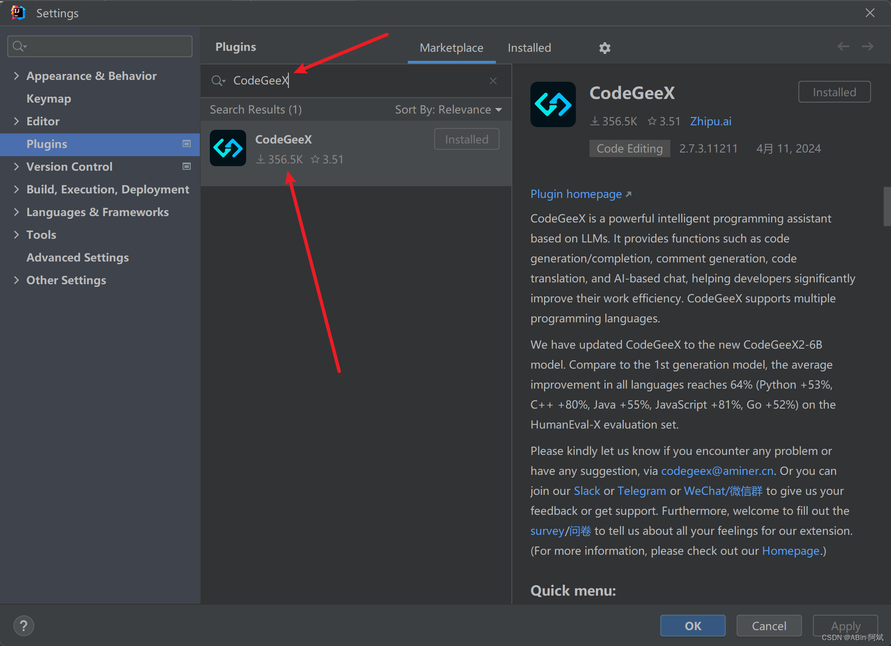Click the Plugins panel heading
Screen dimensions: 891x646
pyautogui.click(x=236, y=47)
